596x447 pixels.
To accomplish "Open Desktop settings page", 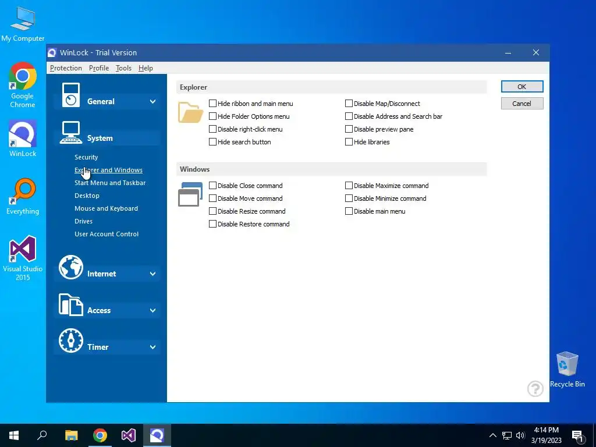I will click(x=87, y=196).
